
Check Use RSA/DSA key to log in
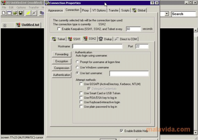click(81, 98)
